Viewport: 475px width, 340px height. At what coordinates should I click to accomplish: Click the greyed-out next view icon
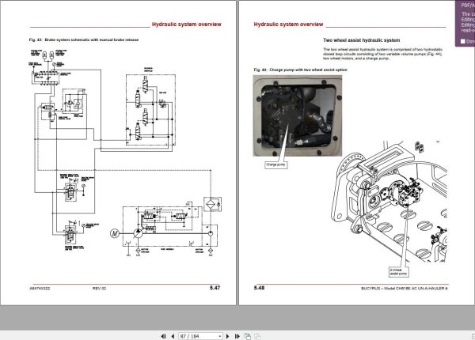[257, 336]
